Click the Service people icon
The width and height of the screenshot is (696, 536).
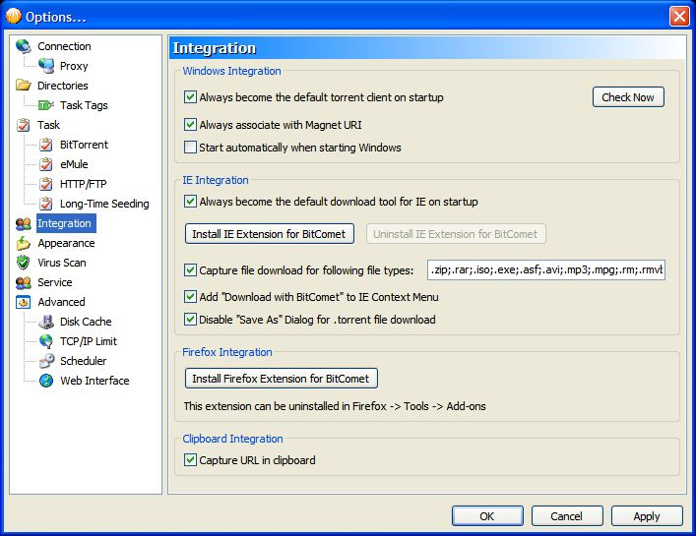tap(23, 282)
